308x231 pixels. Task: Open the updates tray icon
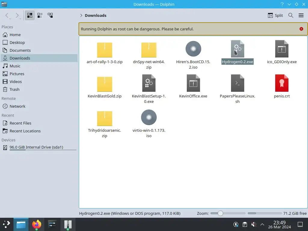click(x=236, y=224)
